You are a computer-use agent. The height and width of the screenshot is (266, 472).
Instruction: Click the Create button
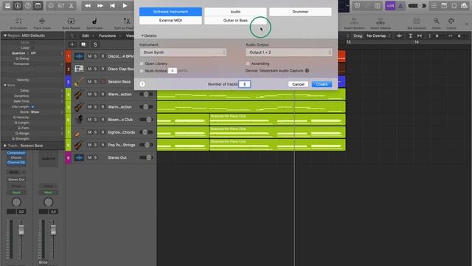coord(322,84)
